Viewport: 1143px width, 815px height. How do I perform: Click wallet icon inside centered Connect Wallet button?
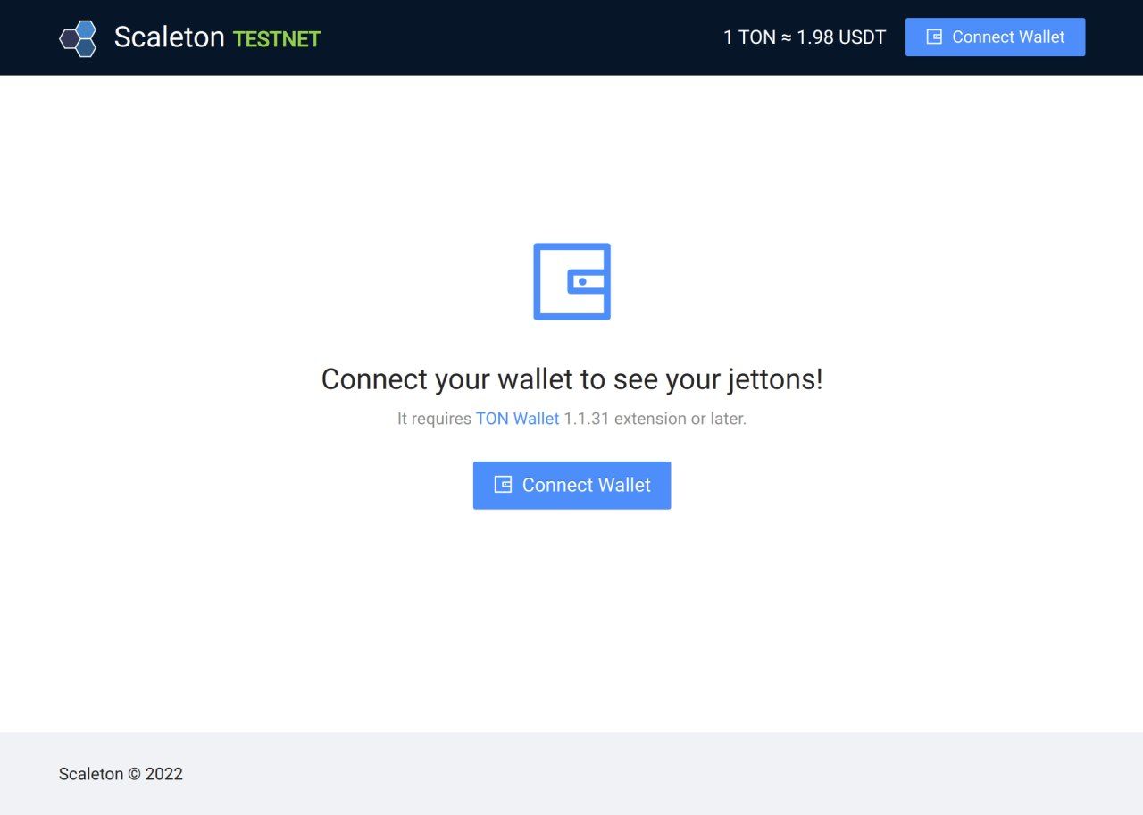pos(503,485)
